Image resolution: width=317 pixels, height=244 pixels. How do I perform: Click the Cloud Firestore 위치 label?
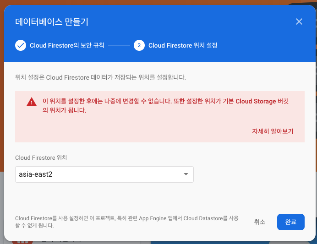[x=41, y=157]
